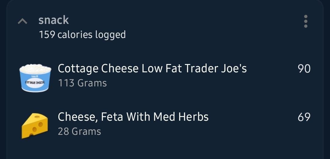Screen dimensions: 330x159
Task: Tap the yellow cheese wedge icon
Action: pos(35,126)
